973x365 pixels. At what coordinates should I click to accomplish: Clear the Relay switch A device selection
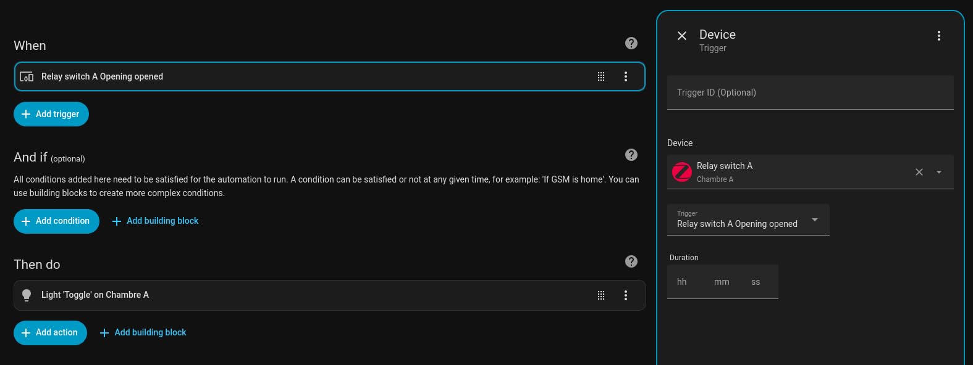pos(919,172)
